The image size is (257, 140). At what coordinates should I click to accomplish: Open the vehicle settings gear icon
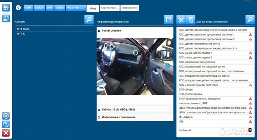click(6, 18)
